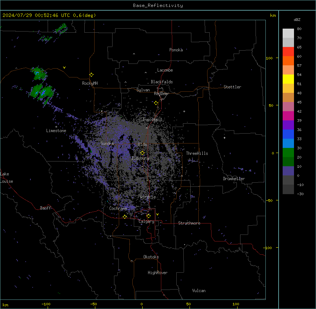The image size is (316, 309).
Task: Click the Okotoks city label
Action: [x=151, y=257]
